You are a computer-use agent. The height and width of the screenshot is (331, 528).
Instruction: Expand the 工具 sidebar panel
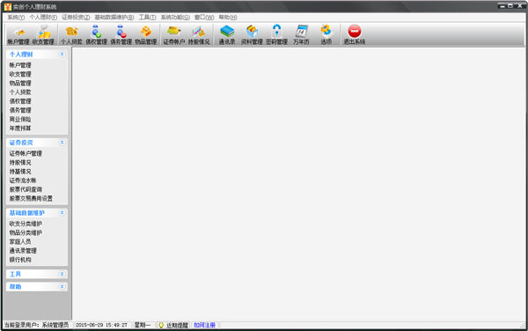click(62, 274)
